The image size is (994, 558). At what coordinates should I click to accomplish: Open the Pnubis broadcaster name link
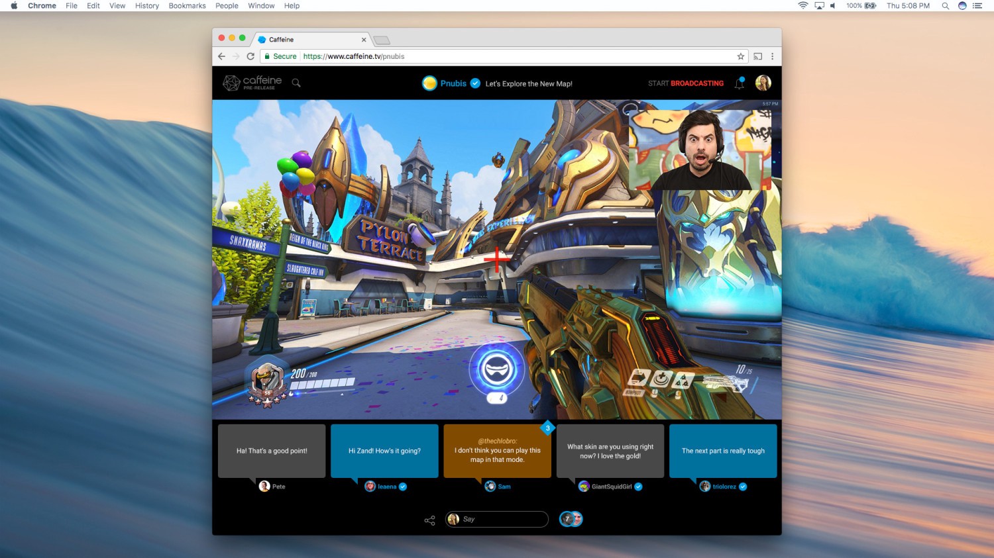pyautogui.click(x=453, y=83)
